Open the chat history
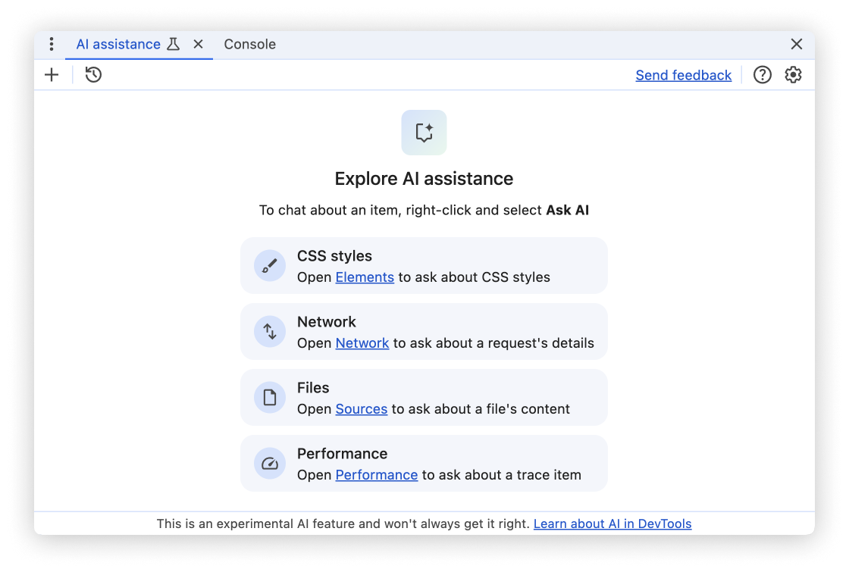 coord(92,74)
